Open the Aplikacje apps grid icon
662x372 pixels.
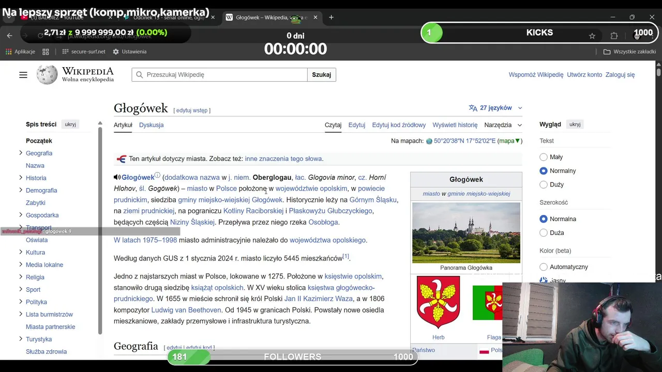click(x=8, y=52)
